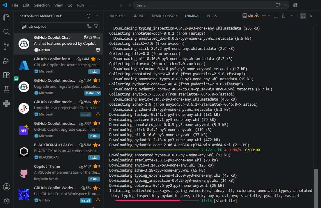Open the Testing flask icon
Screen dimensions: 321x208
coord(7,89)
